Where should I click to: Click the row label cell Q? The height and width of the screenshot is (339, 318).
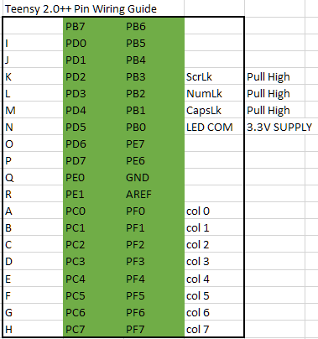coord(33,177)
